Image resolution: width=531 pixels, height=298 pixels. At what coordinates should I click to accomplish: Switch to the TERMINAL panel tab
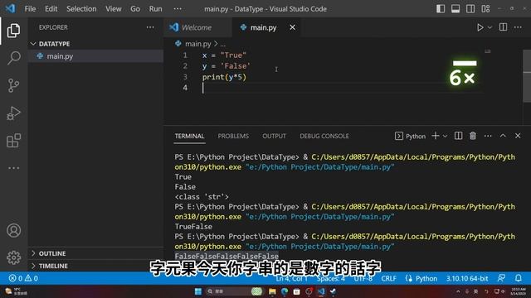189,136
